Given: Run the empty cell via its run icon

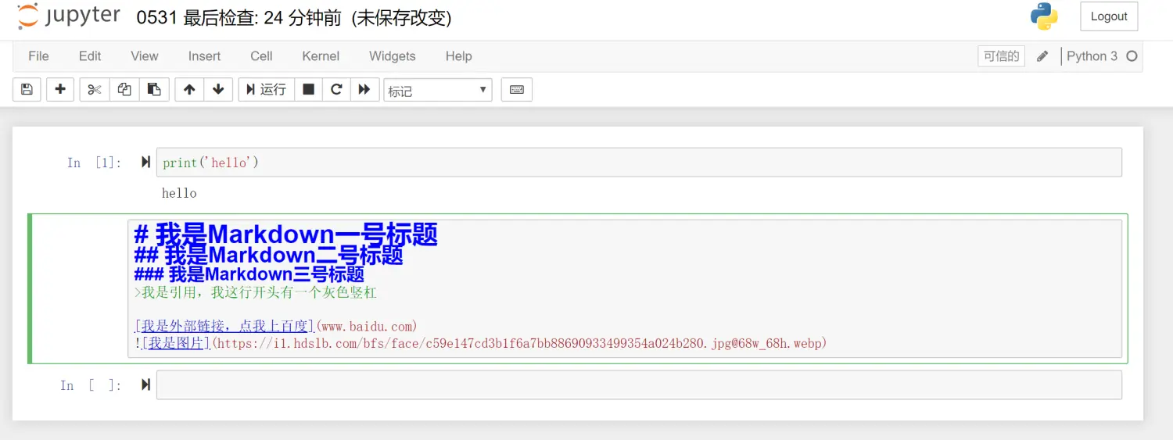Looking at the screenshot, I should [x=145, y=385].
